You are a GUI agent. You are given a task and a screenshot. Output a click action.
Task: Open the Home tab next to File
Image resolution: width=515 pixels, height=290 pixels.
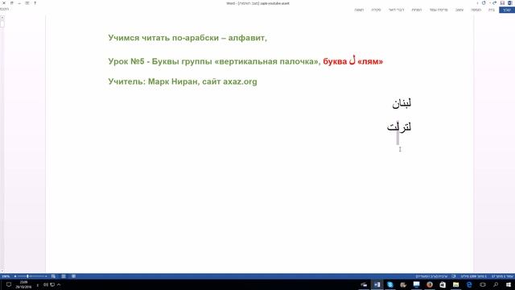[x=492, y=10]
